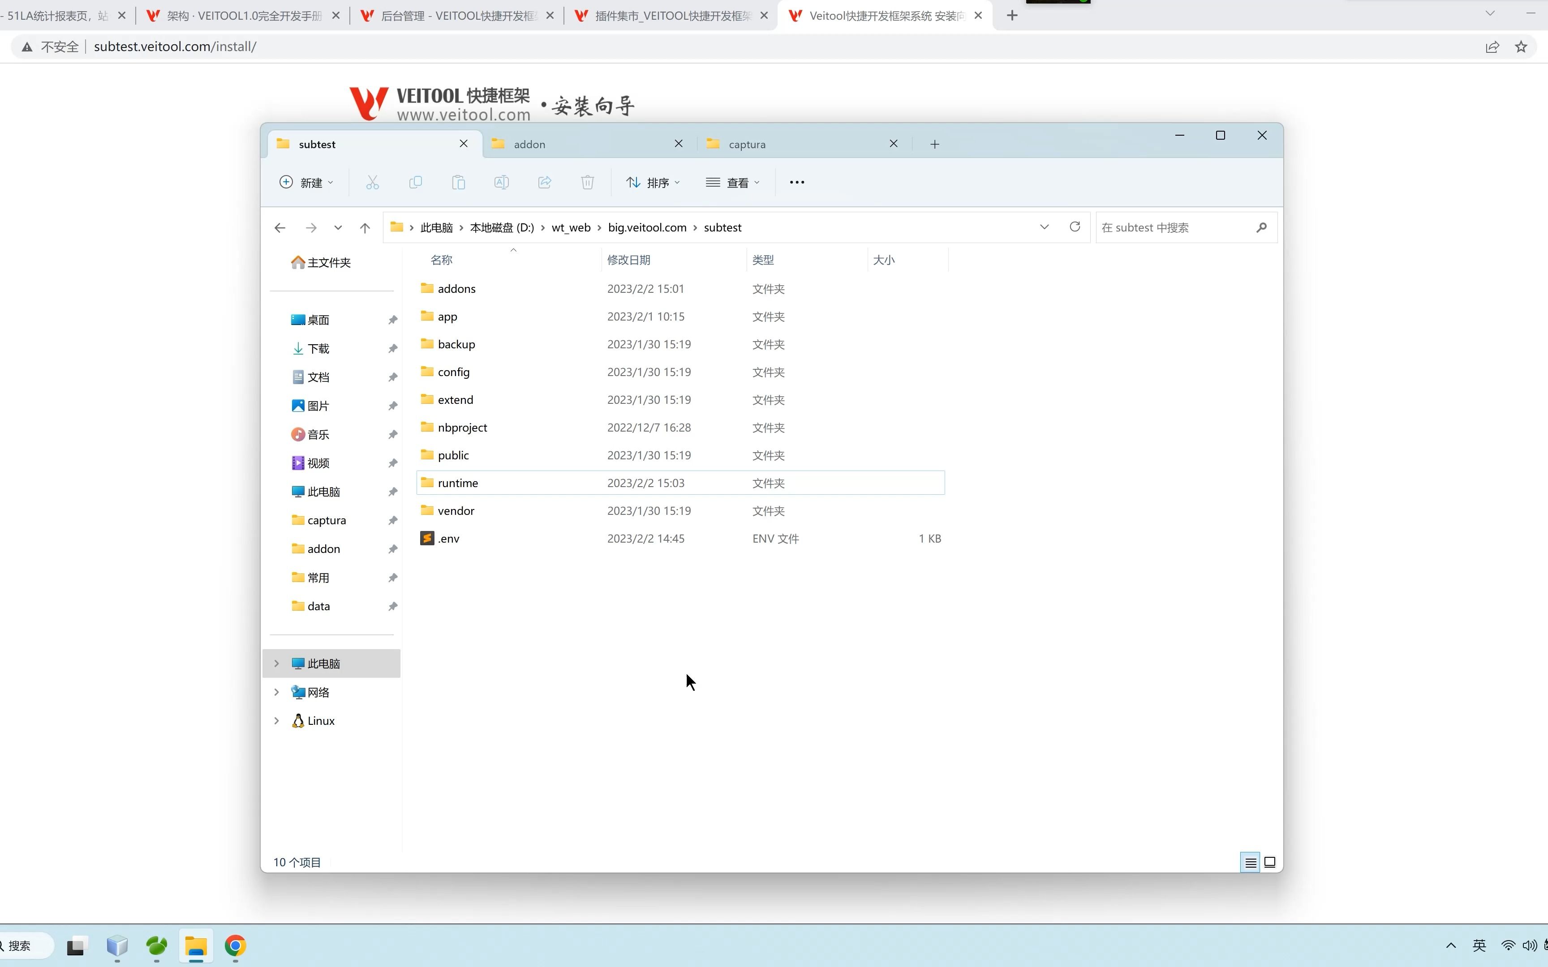Click the Rename icon in Explorer toolbar
The width and height of the screenshot is (1548, 967).
click(x=502, y=182)
